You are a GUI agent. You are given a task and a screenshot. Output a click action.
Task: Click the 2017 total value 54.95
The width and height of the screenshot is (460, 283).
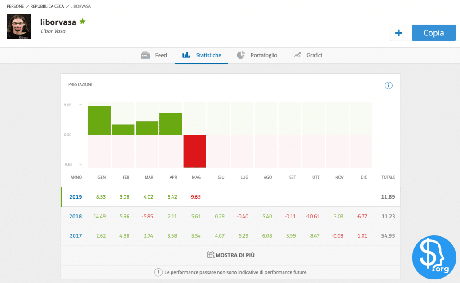(388, 235)
